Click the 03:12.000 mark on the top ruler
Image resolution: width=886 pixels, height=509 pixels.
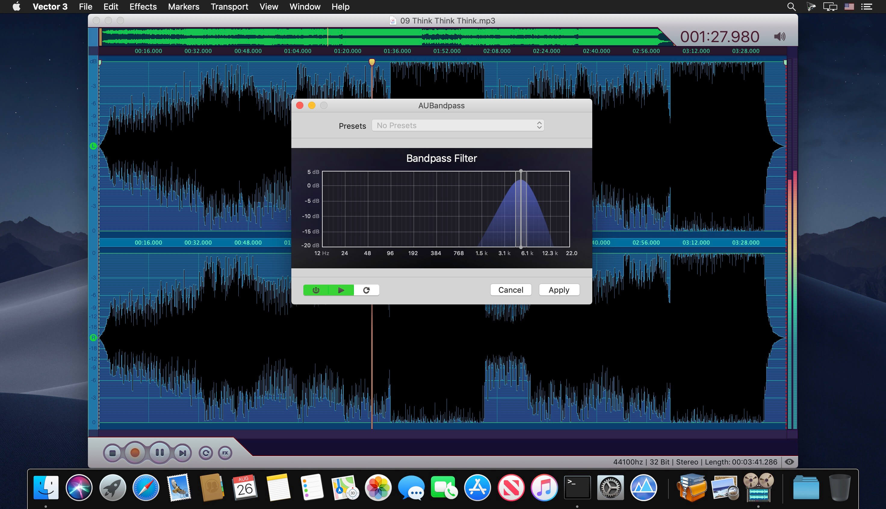[696, 51]
